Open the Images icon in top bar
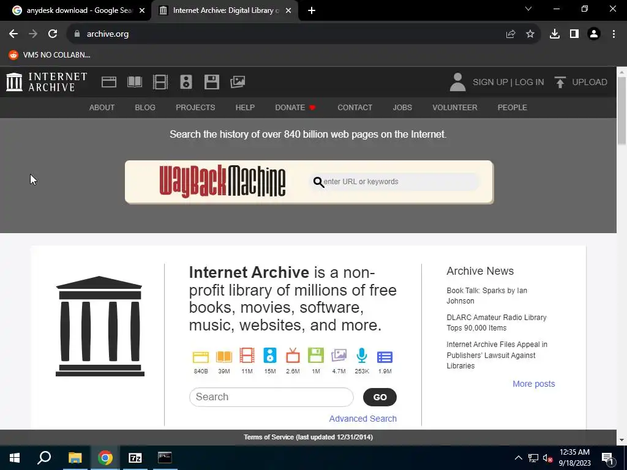The width and height of the screenshot is (627, 470). [238, 82]
